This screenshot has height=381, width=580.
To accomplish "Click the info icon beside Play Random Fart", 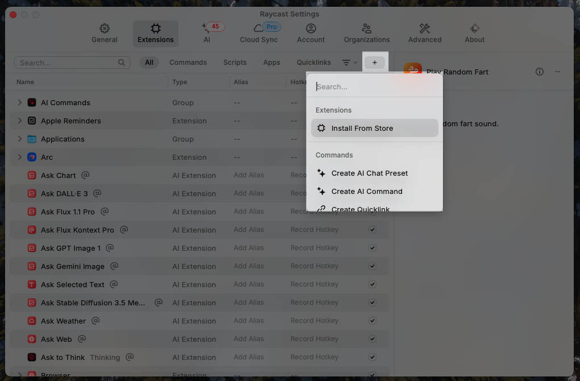I will coord(539,72).
